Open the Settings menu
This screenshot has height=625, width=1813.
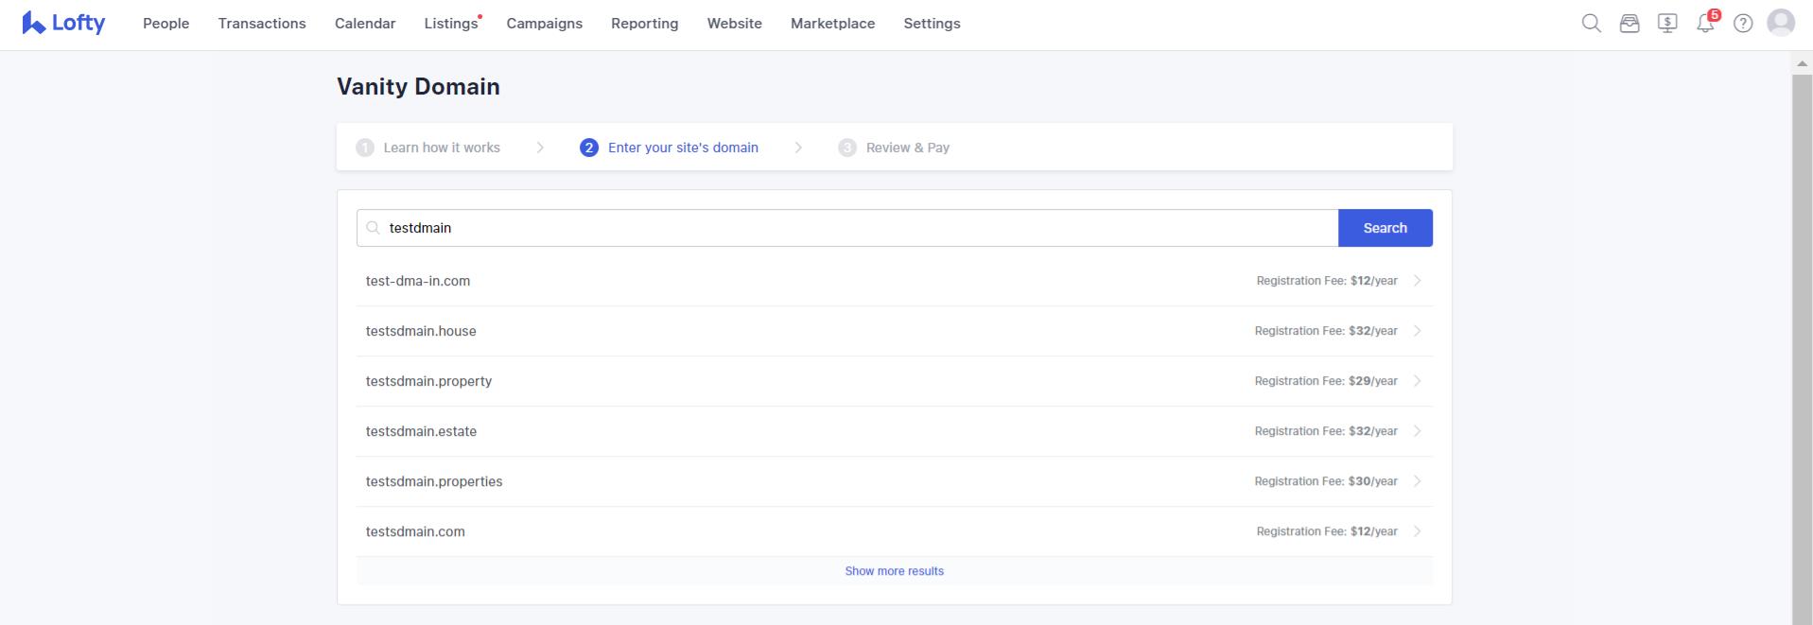click(932, 24)
